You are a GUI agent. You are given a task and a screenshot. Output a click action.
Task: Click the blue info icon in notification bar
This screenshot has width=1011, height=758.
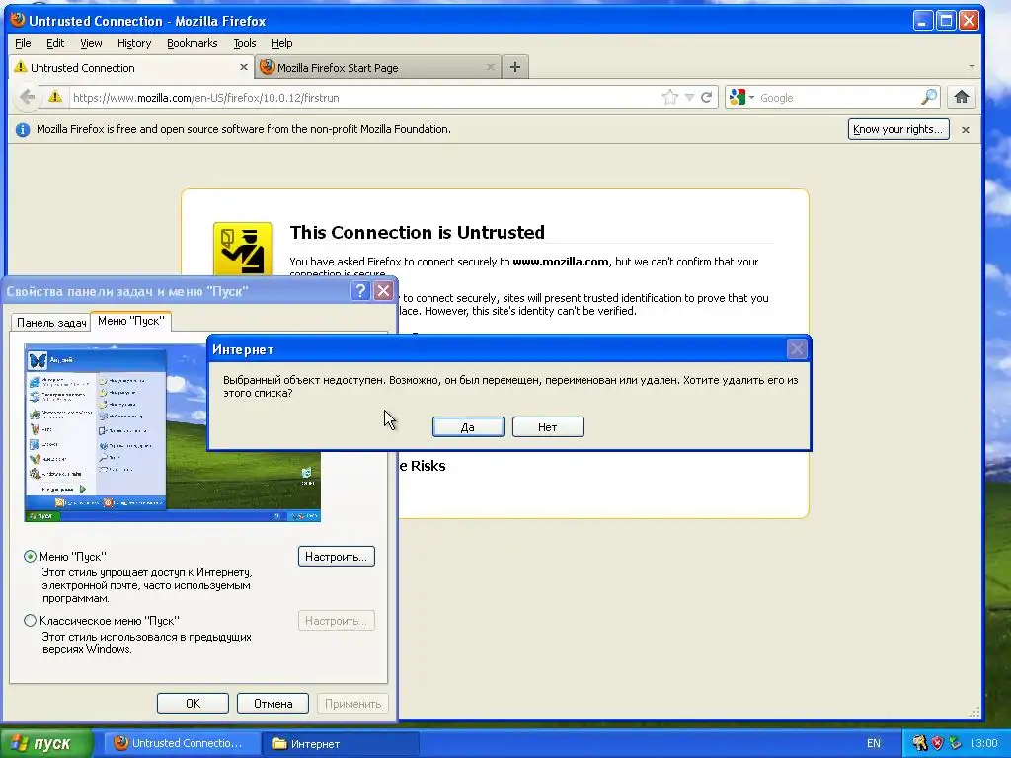(x=23, y=129)
